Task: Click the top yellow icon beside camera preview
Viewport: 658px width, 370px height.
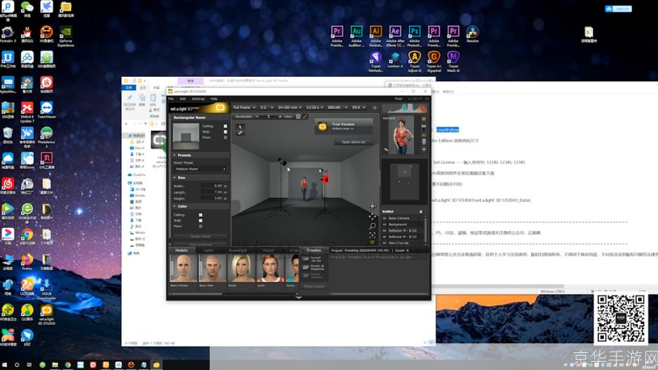Action: tap(424, 119)
